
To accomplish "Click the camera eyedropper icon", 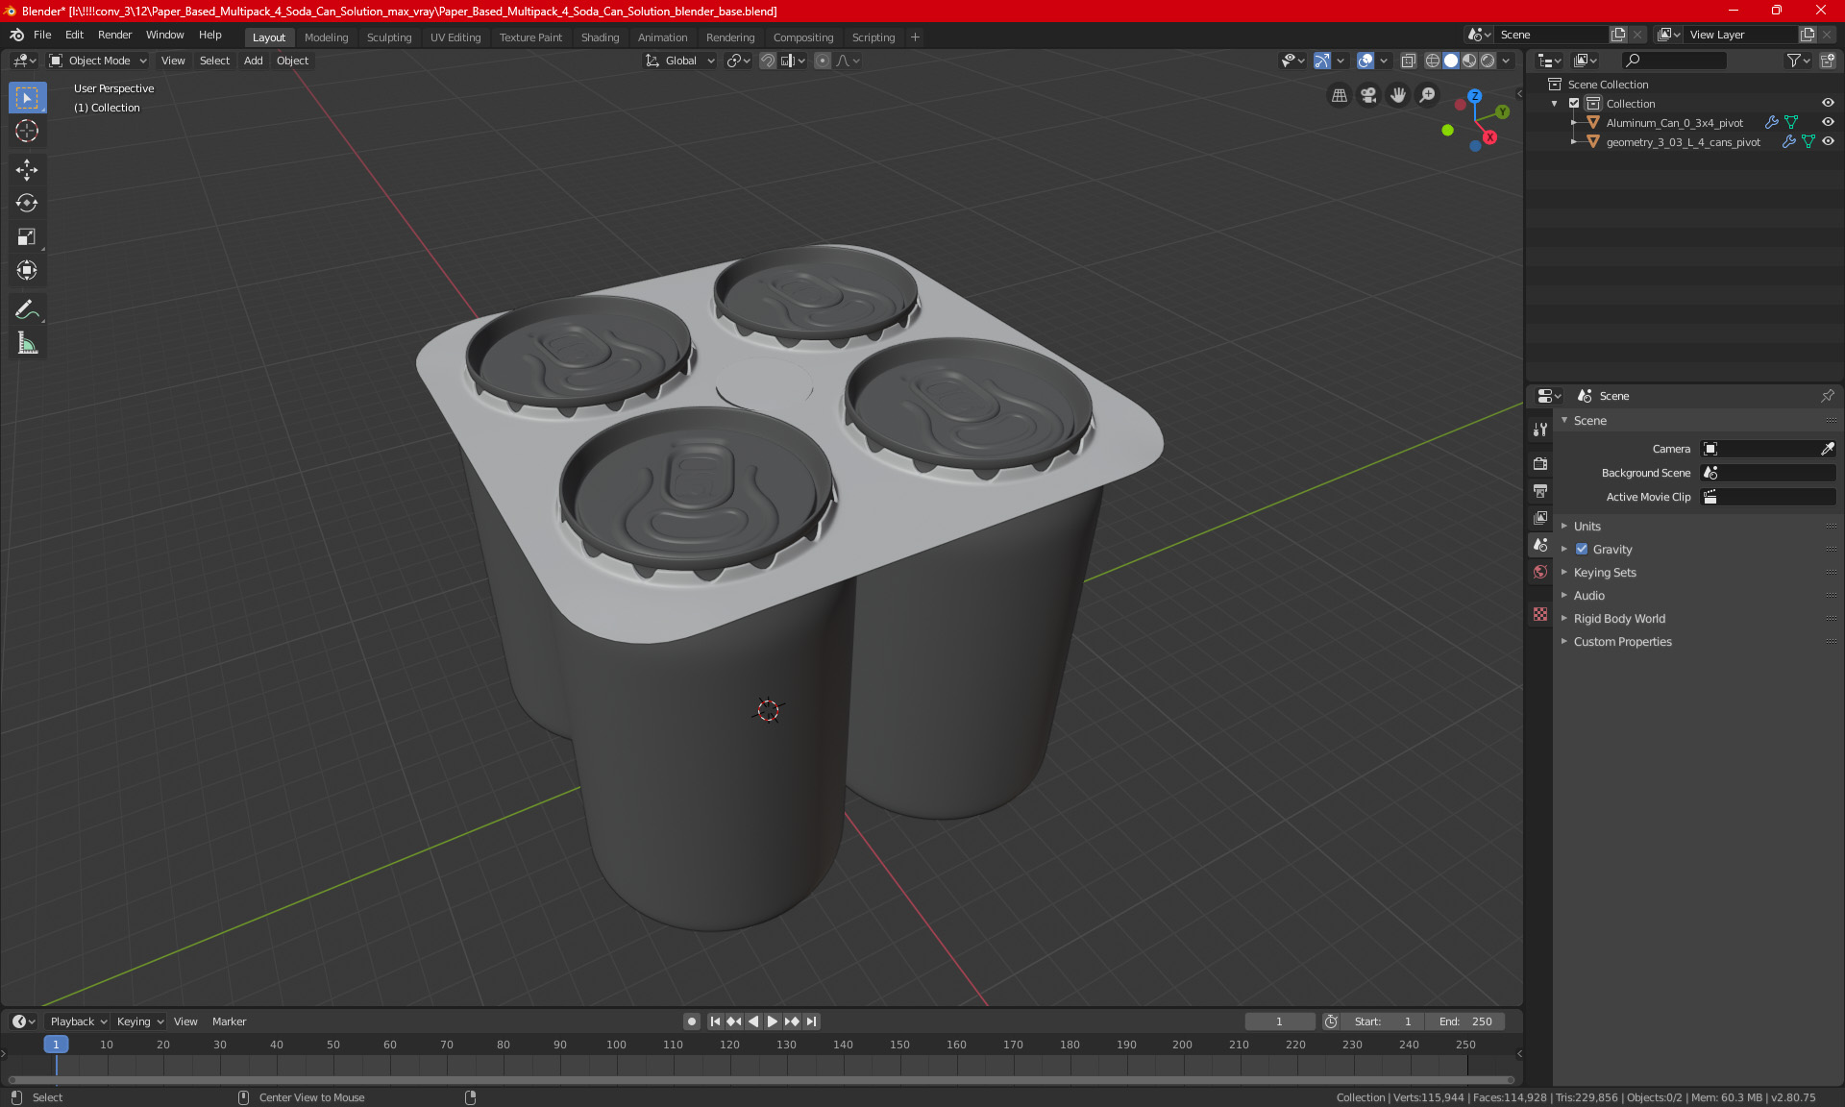I will point(1827,449).
